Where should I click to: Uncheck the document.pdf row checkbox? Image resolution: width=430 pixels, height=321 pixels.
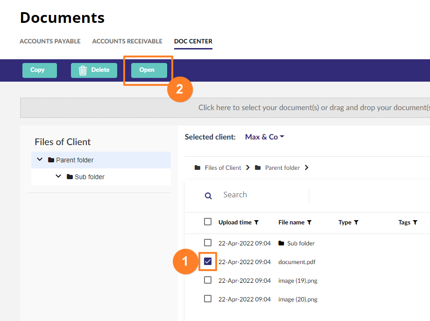coord(208,262)
